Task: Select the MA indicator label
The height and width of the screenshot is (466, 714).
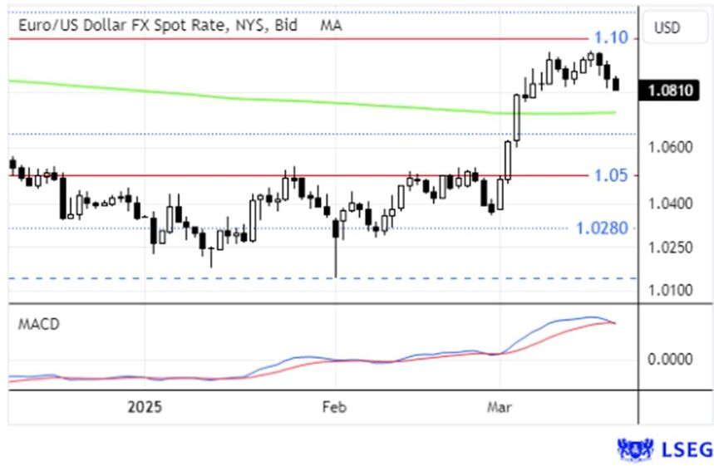Action: tap(331, 26)
